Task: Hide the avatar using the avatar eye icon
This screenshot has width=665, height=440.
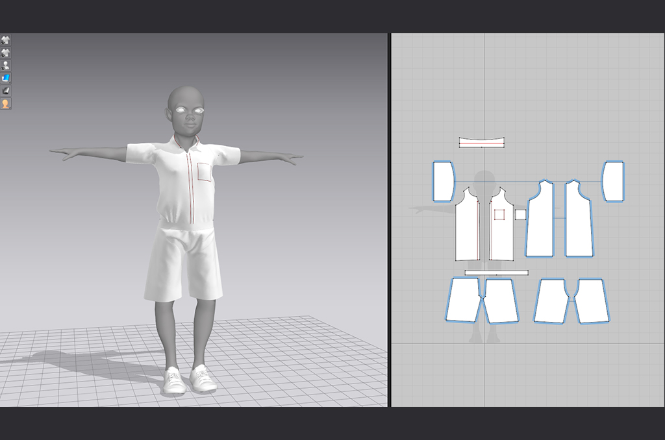Action: [x=6, y=66]
